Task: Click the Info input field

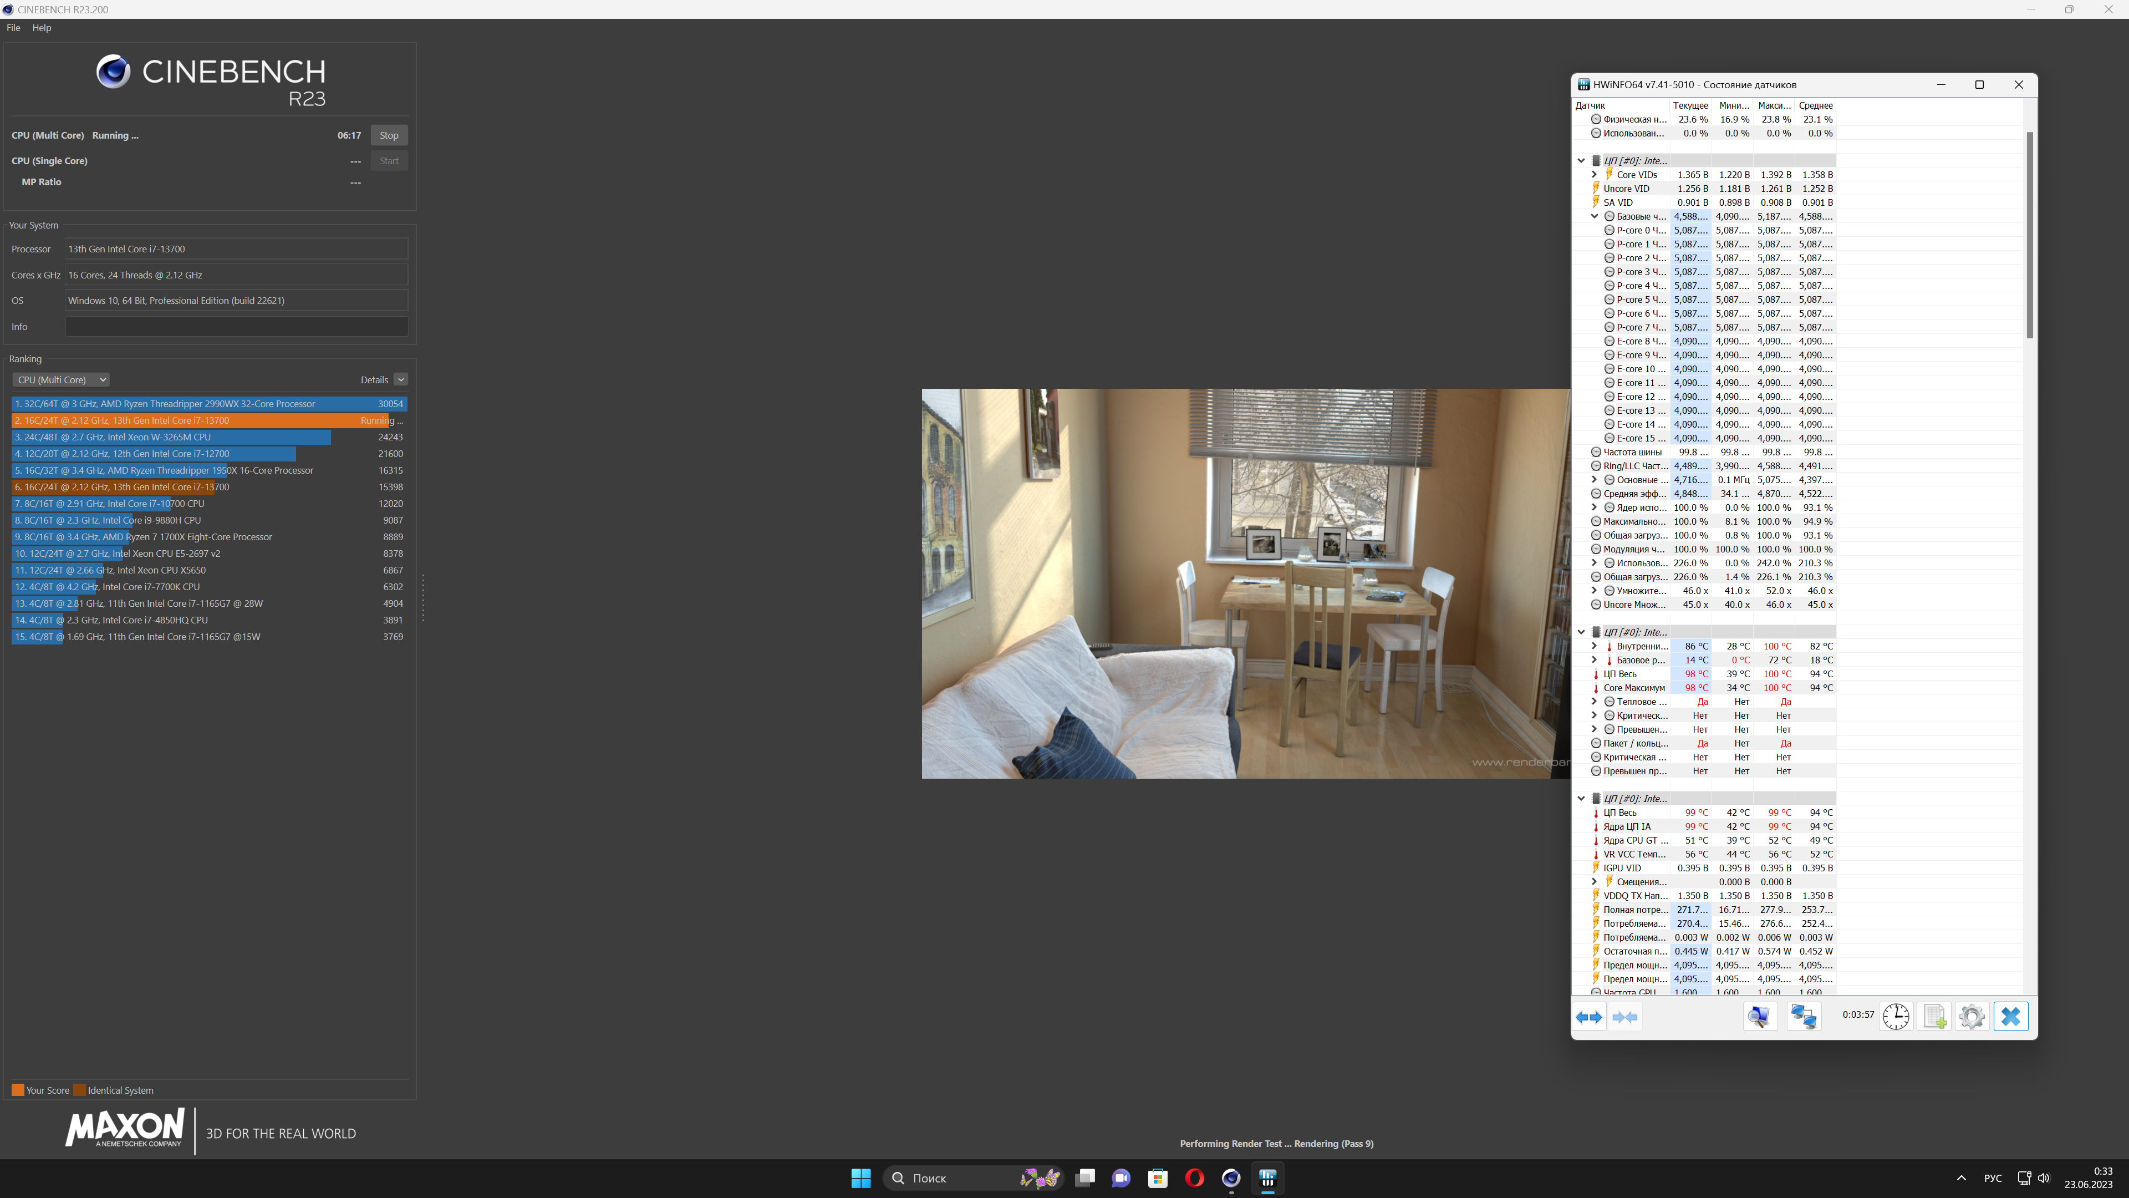Action: [236, 327]
